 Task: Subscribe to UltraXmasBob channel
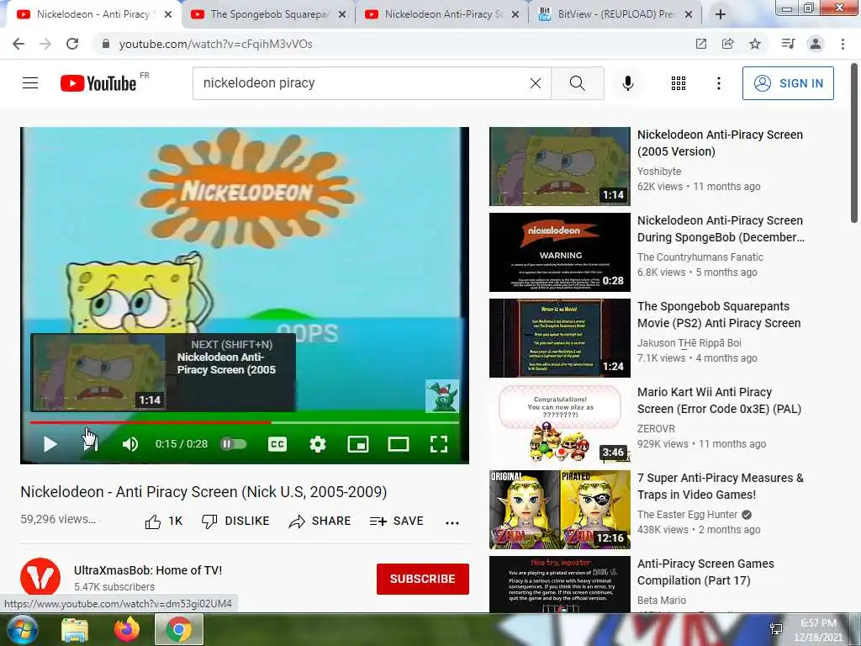tap(422, 579)
